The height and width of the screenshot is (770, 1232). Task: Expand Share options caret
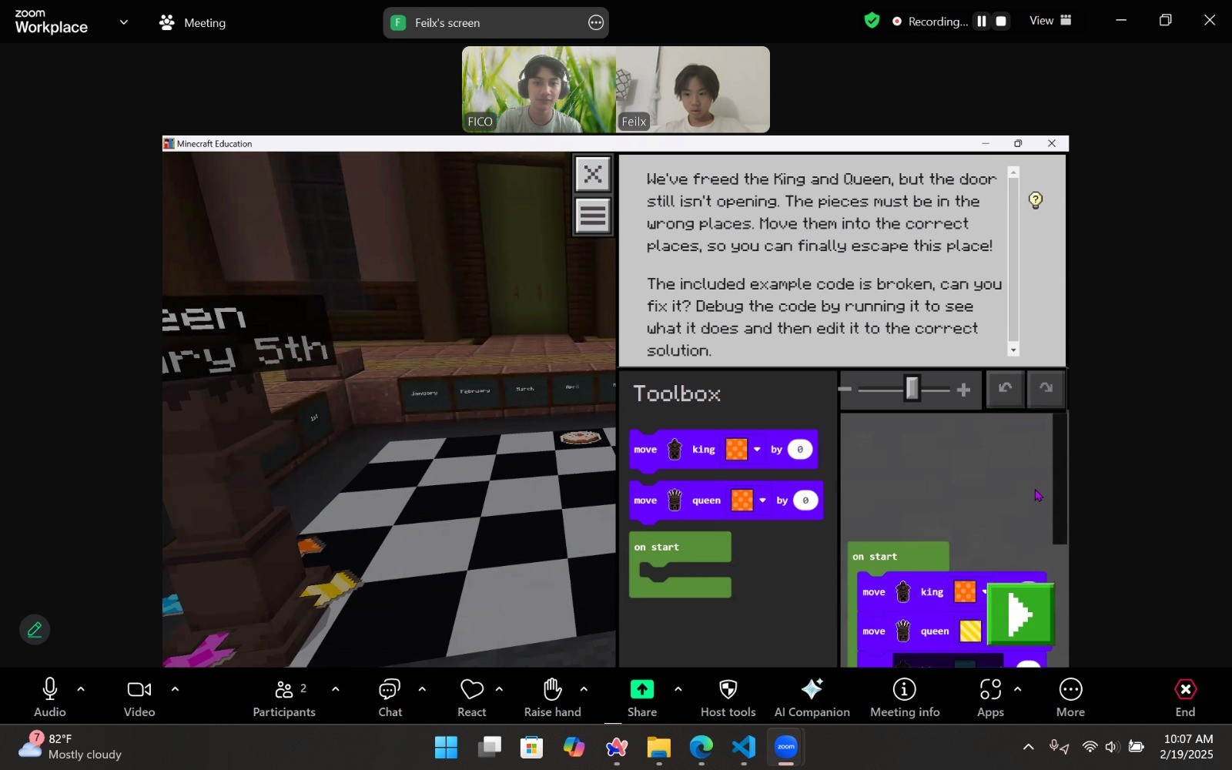(678, 689)
